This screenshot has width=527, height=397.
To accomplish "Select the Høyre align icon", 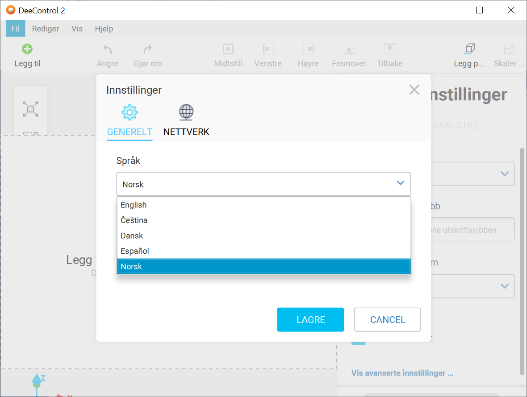I will [308, 49].
